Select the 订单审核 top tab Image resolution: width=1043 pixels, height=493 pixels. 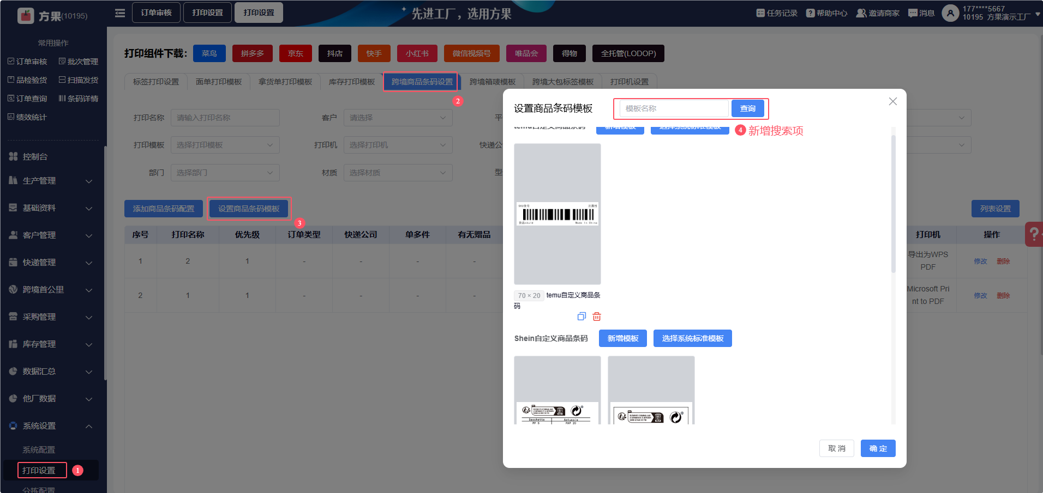[156, 13]
